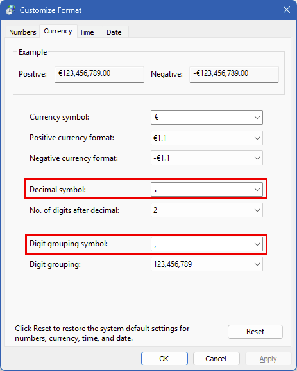Open the Negative currency format dropdown
The image size is (297, 371).
(x=207, y=158)
